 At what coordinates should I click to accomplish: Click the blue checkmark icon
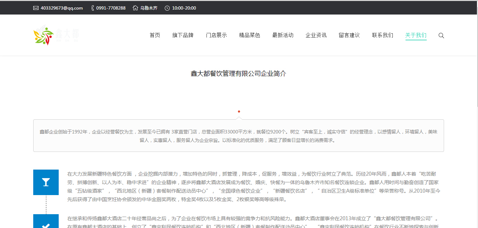pyautogui.click(x=46, y=223)
